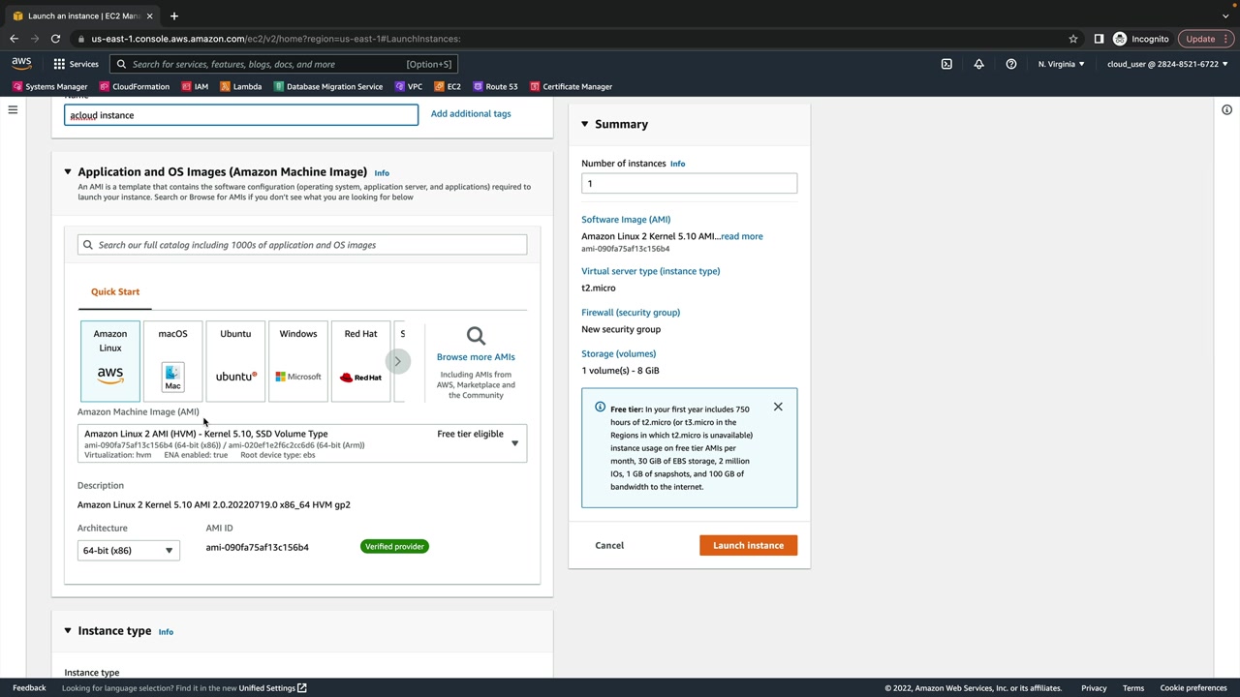1240x697 pixels.
Task: Select the Amazon Linux AMI tile
Action: [x=110, y=361]
